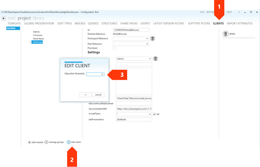This screenshot has height=167, width=260.
Task: Click the manage groups plus icon
Action: coord(46,142)
